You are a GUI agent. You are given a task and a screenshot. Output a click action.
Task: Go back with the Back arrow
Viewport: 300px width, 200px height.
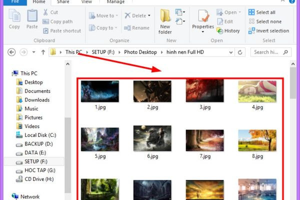[x=11, y=52]
